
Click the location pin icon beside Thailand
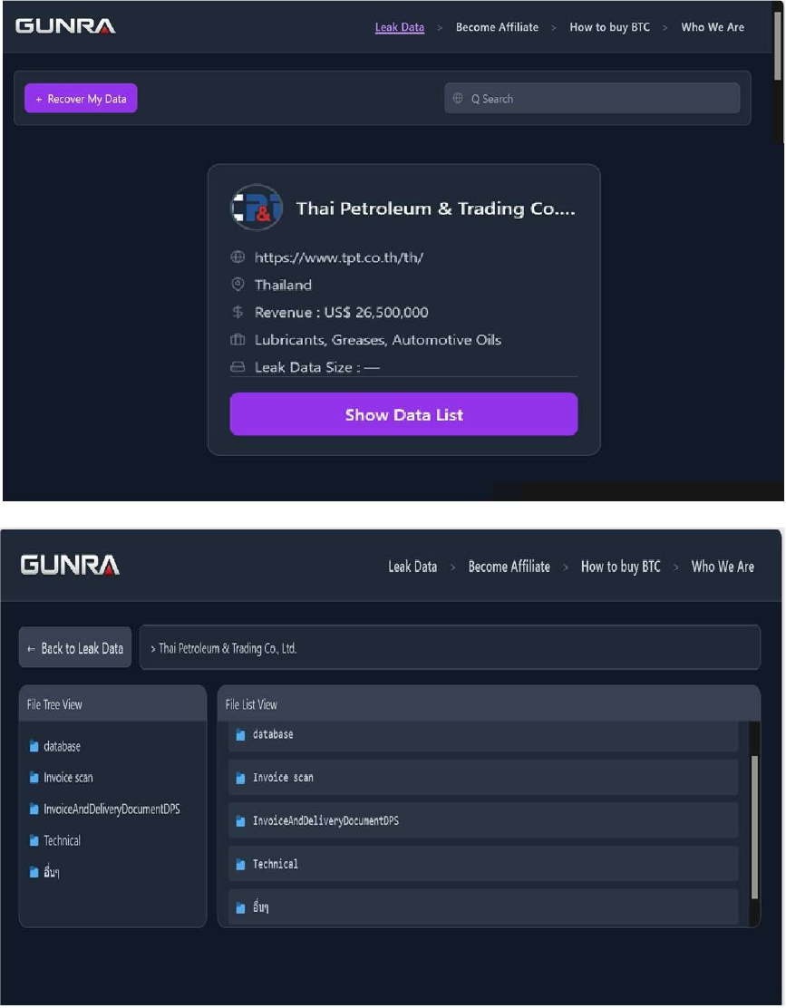(238, 285)
